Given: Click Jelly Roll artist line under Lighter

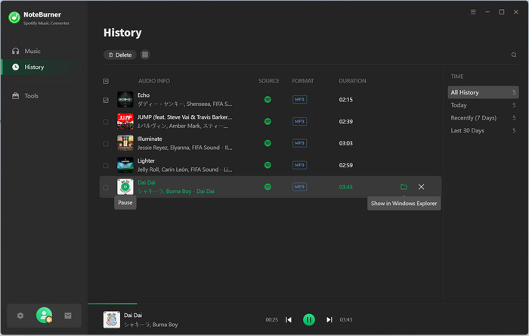Looking at the screenshot, I should [x=184, y=170].
